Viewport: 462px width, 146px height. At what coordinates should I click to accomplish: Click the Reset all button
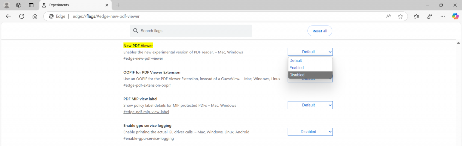pyautogui.click(x=320, y=31)
